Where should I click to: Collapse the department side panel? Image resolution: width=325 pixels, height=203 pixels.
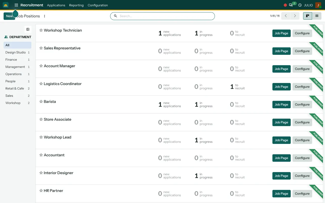tap(28, 29)
